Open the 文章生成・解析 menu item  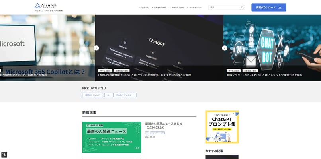point(160,8)
